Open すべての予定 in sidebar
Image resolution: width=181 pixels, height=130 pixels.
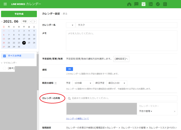[x=18, y=56]
